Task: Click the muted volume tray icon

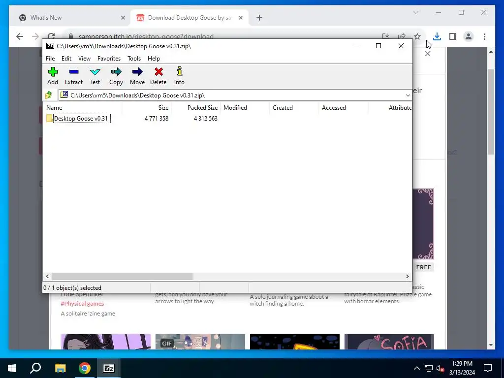Action: pyautogui.click(x=440, y=368)
